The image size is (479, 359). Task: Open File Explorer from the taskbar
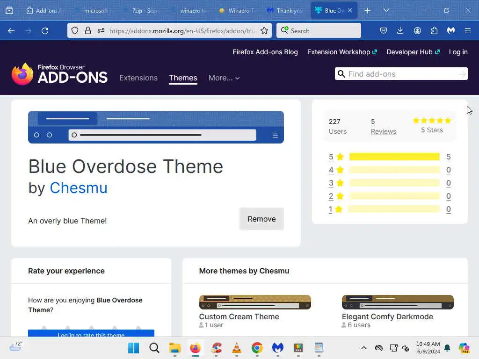[175, 348]
